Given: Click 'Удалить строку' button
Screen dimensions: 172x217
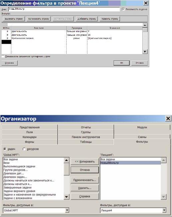Looking at the screenshot, I should click(110, 19).
